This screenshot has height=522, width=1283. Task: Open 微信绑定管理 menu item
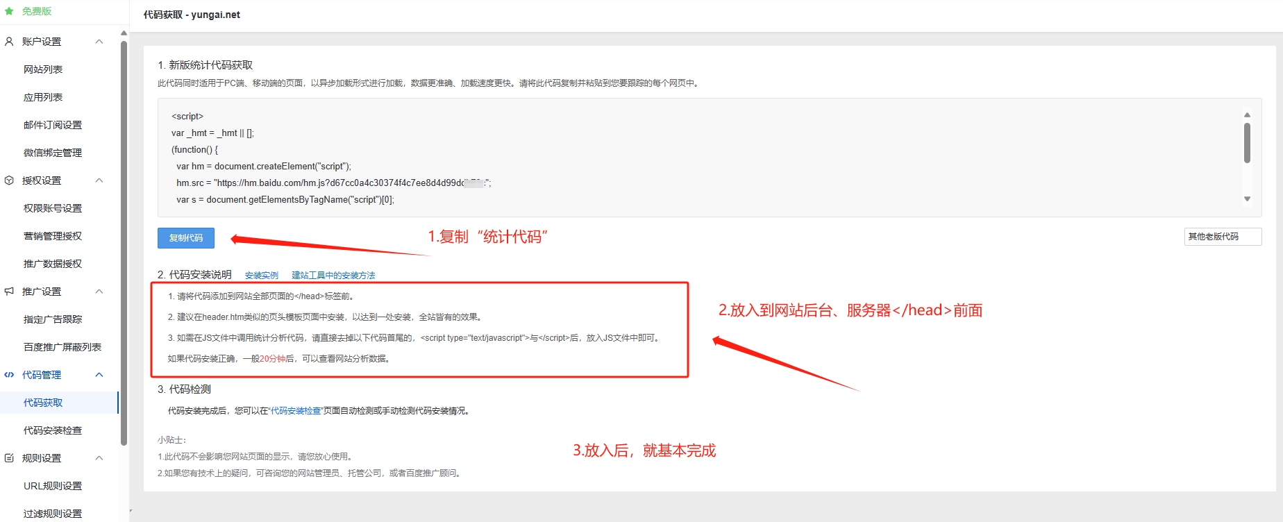pyautogui.click(x=53, y=153)
